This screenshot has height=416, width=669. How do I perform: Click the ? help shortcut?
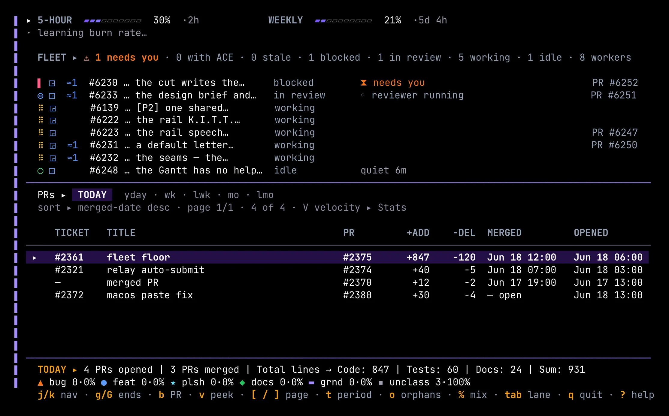[637, 395]
